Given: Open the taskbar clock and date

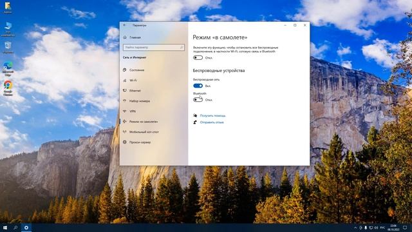Looking at the screenshot, I should click(393, 227).
